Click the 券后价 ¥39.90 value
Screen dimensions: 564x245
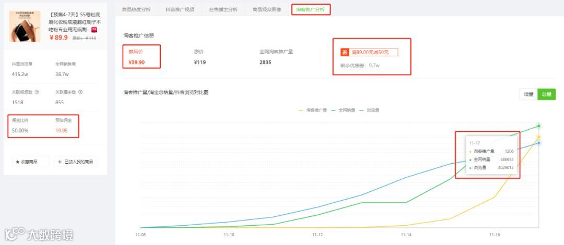[137, 62]
